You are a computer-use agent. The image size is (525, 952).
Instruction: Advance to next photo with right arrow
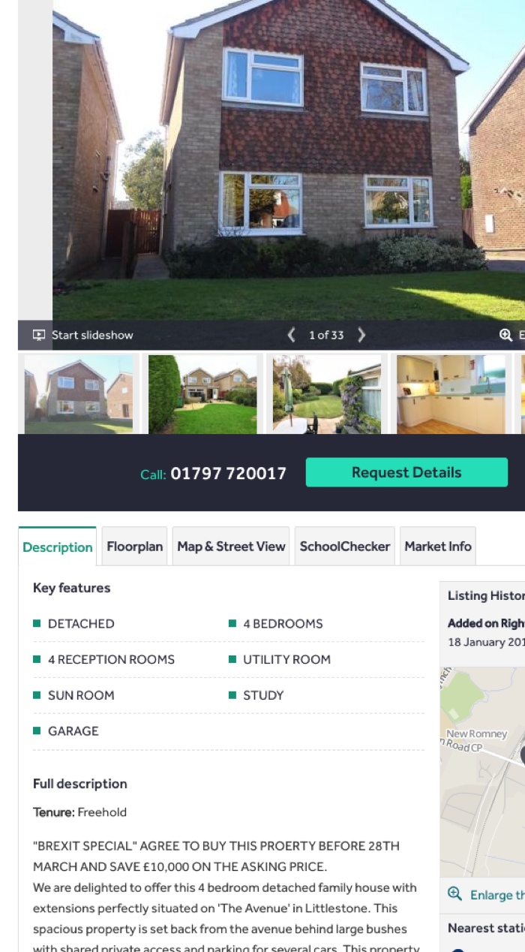361,335
